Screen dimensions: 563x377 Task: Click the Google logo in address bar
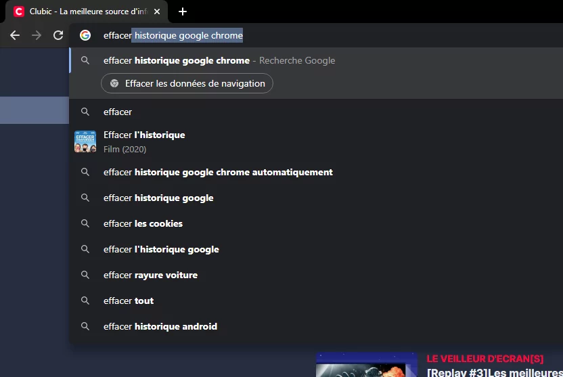click(85, 35)
